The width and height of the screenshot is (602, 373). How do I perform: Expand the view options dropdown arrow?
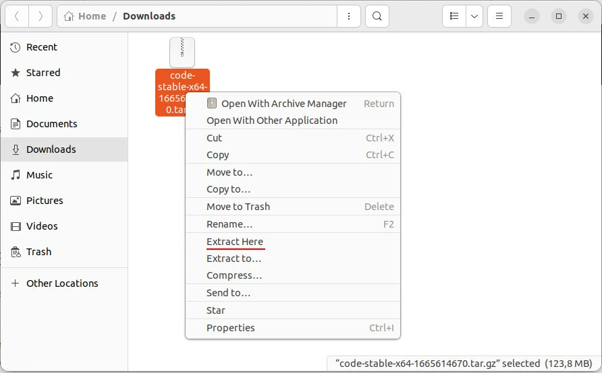(474, 16)
